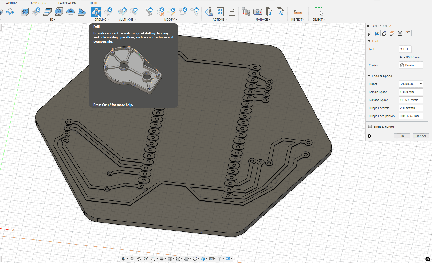This screenshot has height=263, width=432.
Task: Expand the MULTI-AXIS toolbar dropdown
Action: tap(127, 20)
